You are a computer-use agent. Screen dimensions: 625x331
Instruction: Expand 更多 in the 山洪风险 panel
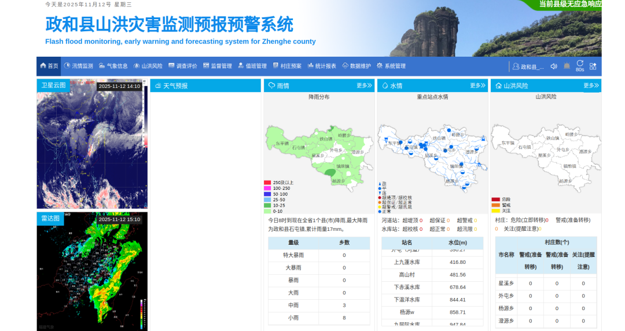coord(591,86)
